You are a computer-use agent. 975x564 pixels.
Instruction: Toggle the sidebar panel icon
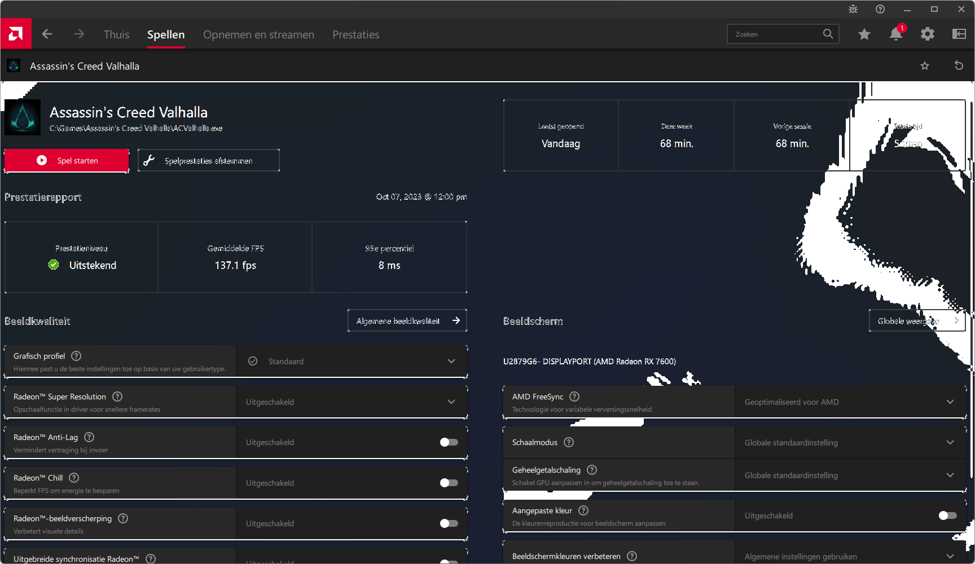(959, 34)
